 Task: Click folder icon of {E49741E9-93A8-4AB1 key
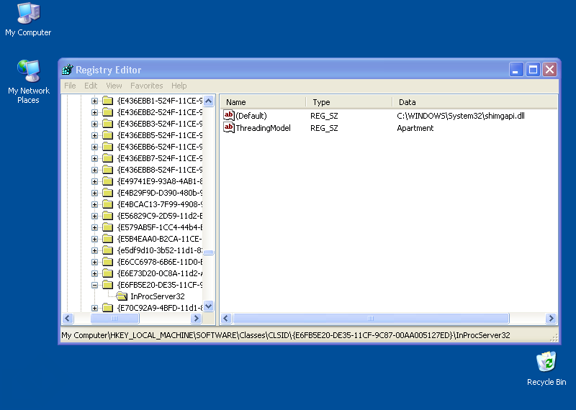tap(107, 181)
